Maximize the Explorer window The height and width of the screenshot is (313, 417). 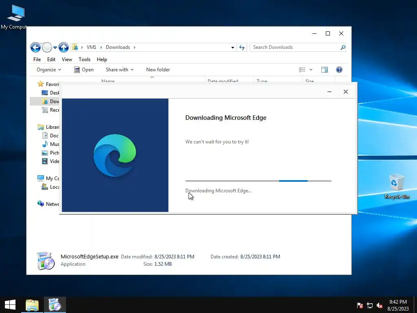tap(328, 33)
